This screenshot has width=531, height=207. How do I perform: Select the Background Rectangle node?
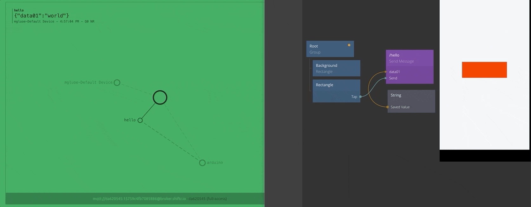point(336,68)
